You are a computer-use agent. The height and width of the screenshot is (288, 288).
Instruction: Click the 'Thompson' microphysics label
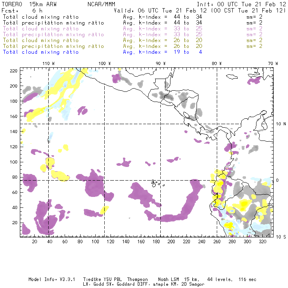click(x=137, y=279)
